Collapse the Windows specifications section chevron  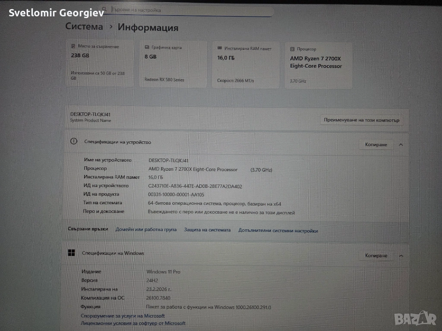click(401, 256)
